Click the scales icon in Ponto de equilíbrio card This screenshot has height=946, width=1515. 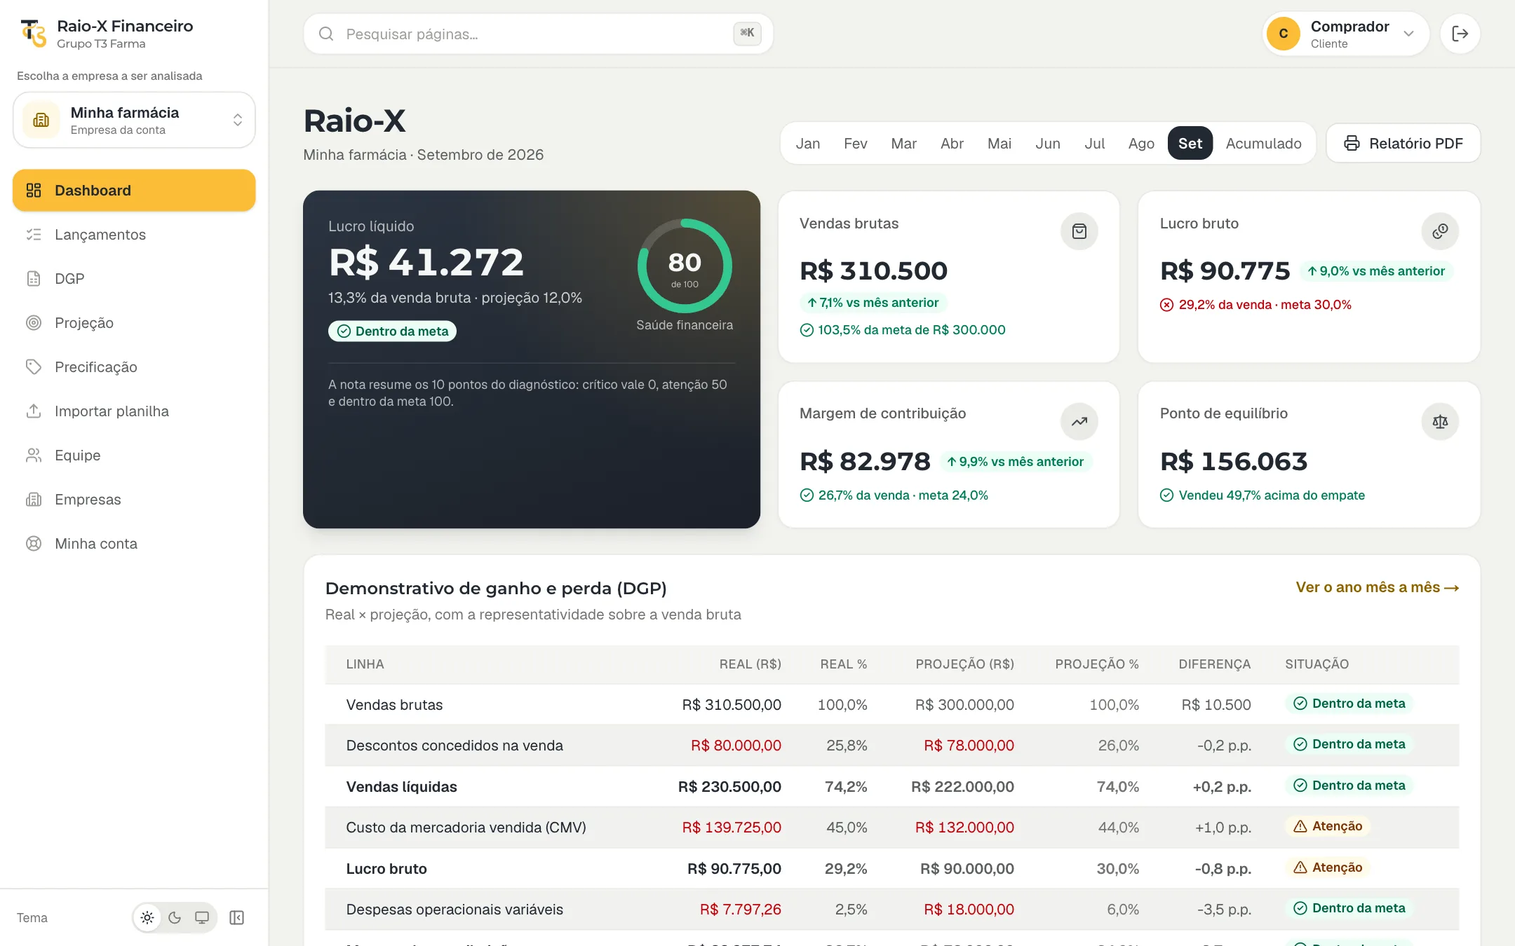click(x=1440, y=421)
